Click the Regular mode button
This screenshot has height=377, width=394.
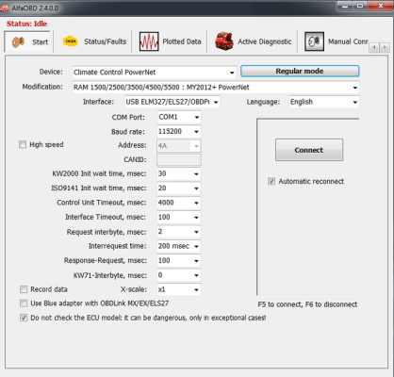click(300, 71)
